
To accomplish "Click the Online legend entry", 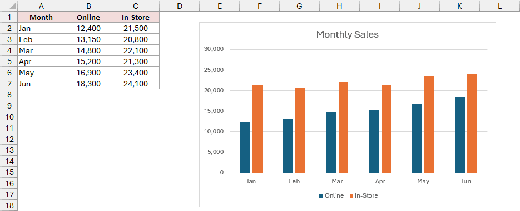I will click(x=331, y=196).
